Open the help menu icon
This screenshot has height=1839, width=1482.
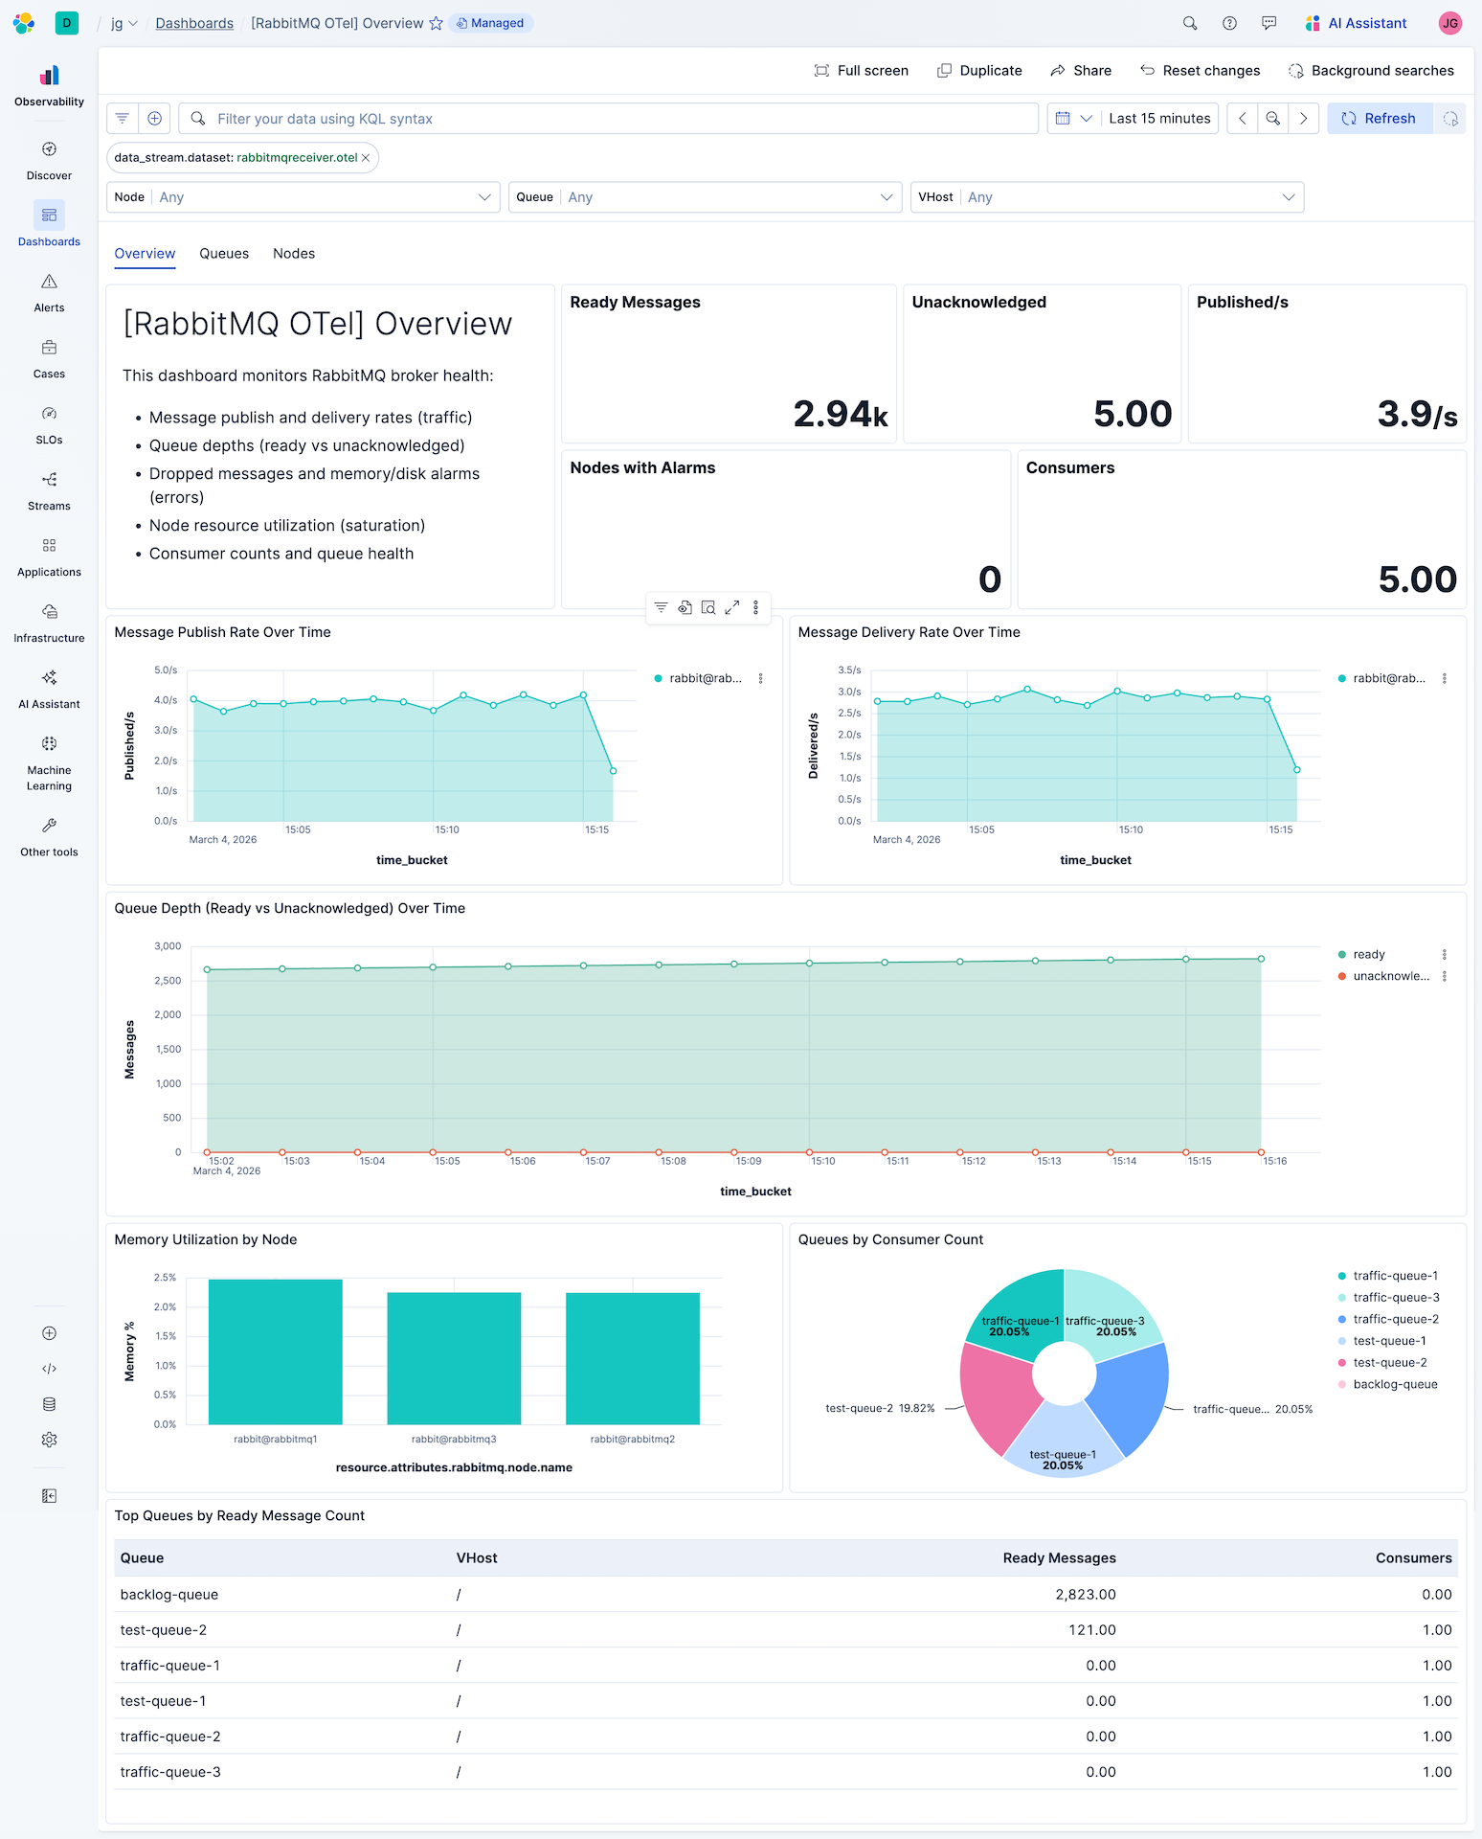click(1230, 23)
